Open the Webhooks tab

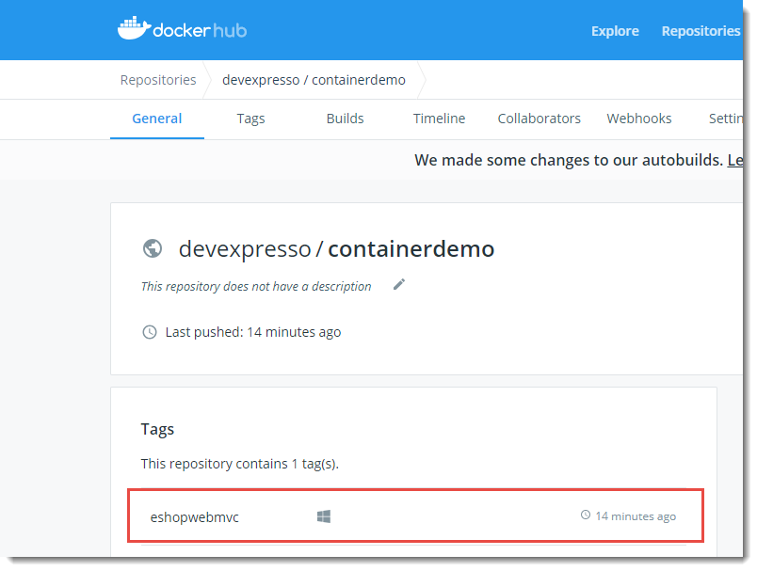pos(639,119)
